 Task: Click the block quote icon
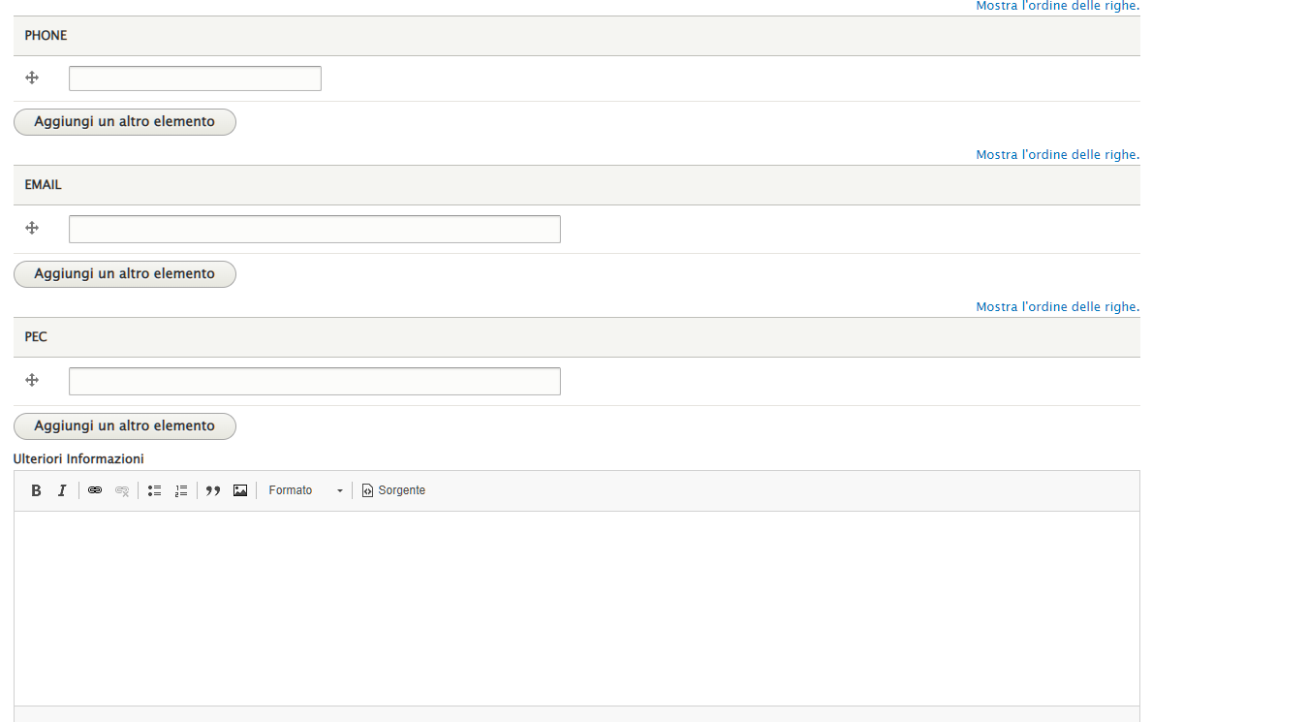pos(213,490)
